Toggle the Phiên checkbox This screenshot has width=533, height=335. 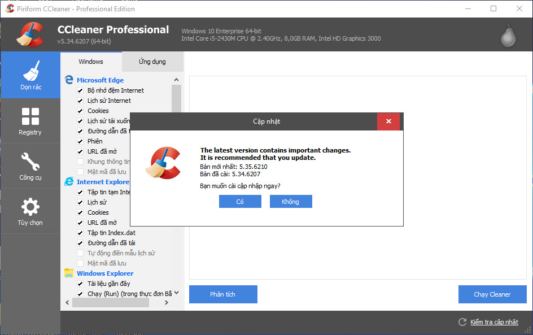point(80,141)
